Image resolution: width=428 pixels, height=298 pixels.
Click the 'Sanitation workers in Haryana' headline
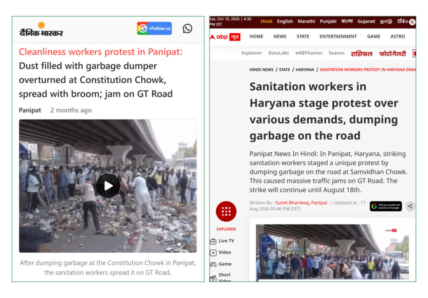click(x=324, y=111)
